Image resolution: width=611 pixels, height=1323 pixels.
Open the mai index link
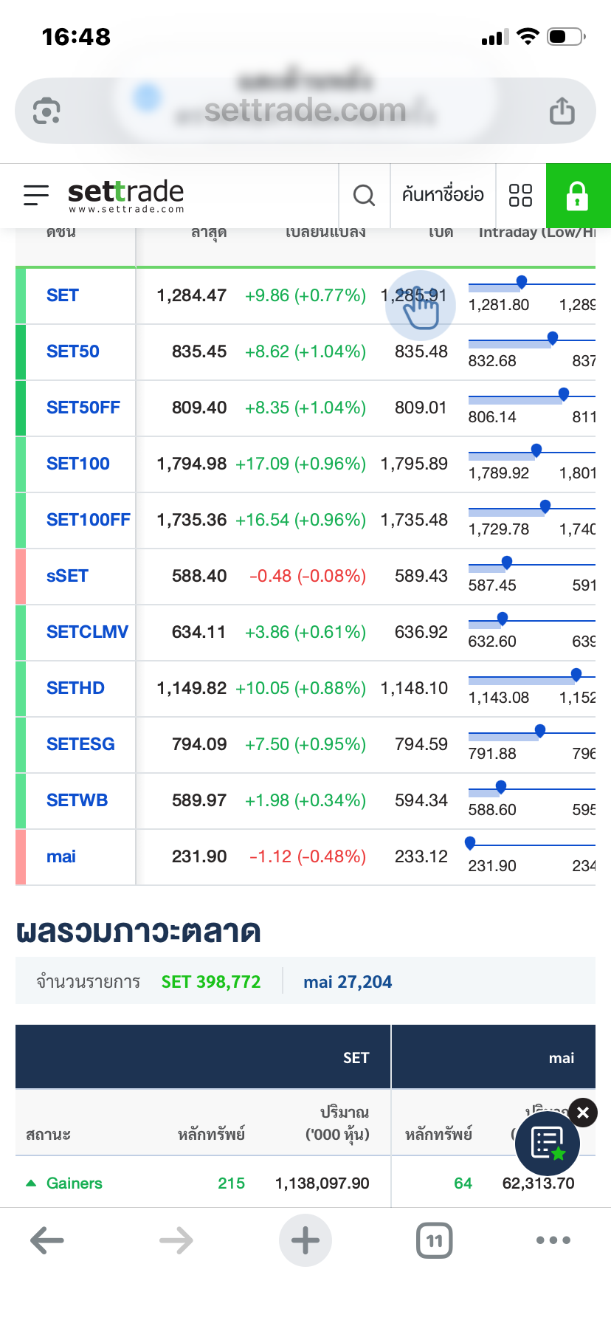click(x=61, y=856)
